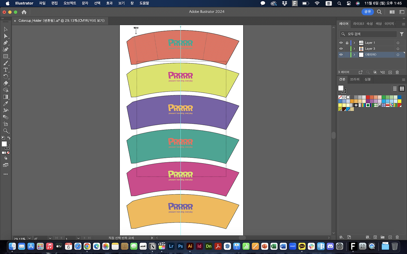The width and height of the screenshot is (407, 254).
Task: Select the Eraser tool
Action: pyautogui.click(x=6, y=83)
